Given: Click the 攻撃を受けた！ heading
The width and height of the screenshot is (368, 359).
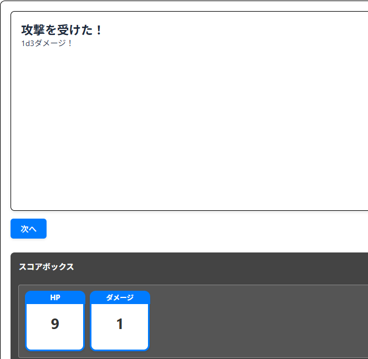Looking at the screenshot, I should 62,30.
